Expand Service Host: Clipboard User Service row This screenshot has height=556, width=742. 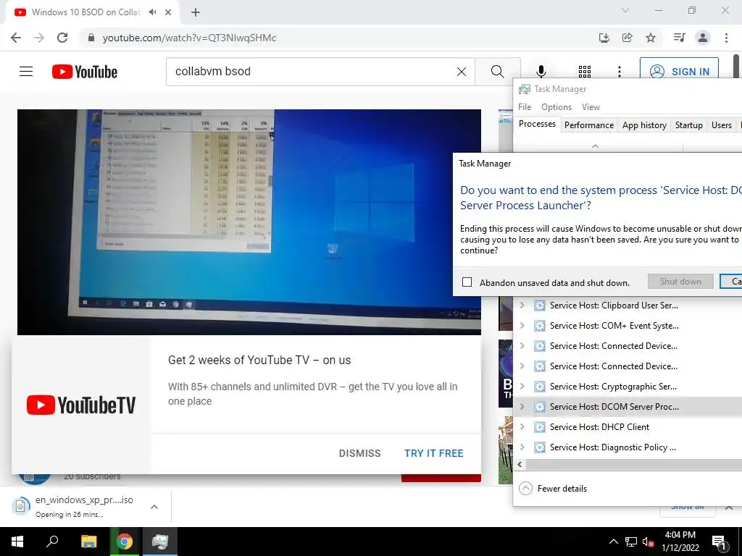[522, 306]
